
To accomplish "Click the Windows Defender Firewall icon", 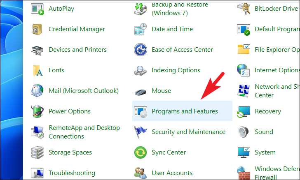I will coord(244,173).
